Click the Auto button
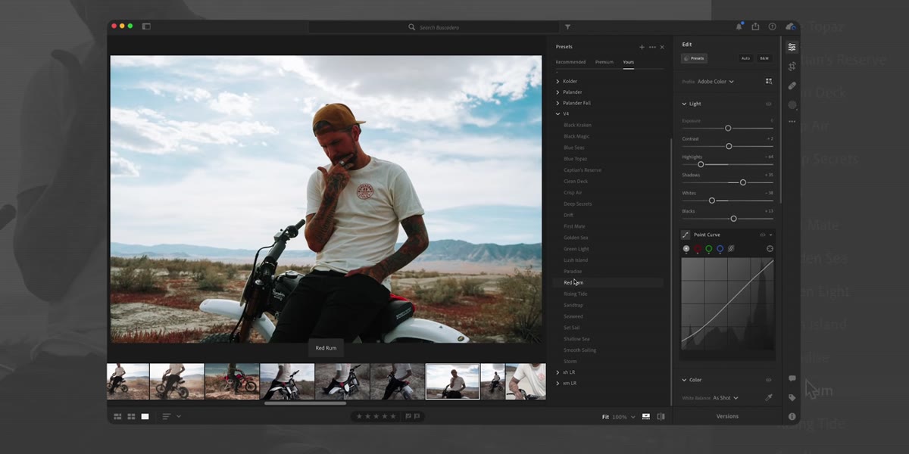The width and height of the screenshot is (909, 454). [x=745, y=58]
